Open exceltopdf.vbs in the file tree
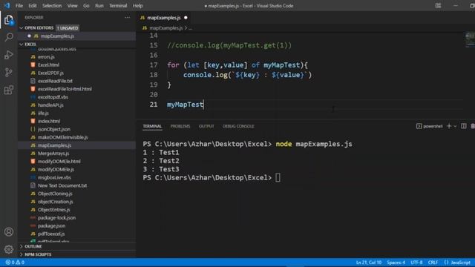This screenshot has width=475, height=267. click(x=53, y=97)
